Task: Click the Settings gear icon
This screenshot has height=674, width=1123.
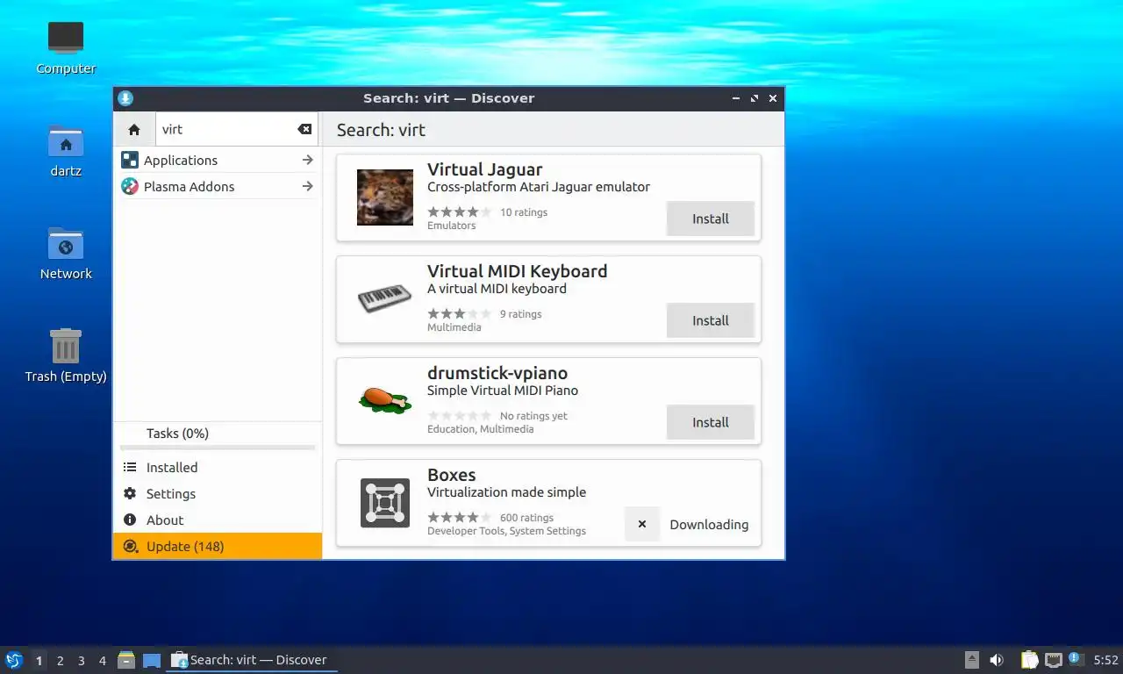Action: [x=130, y=493]
